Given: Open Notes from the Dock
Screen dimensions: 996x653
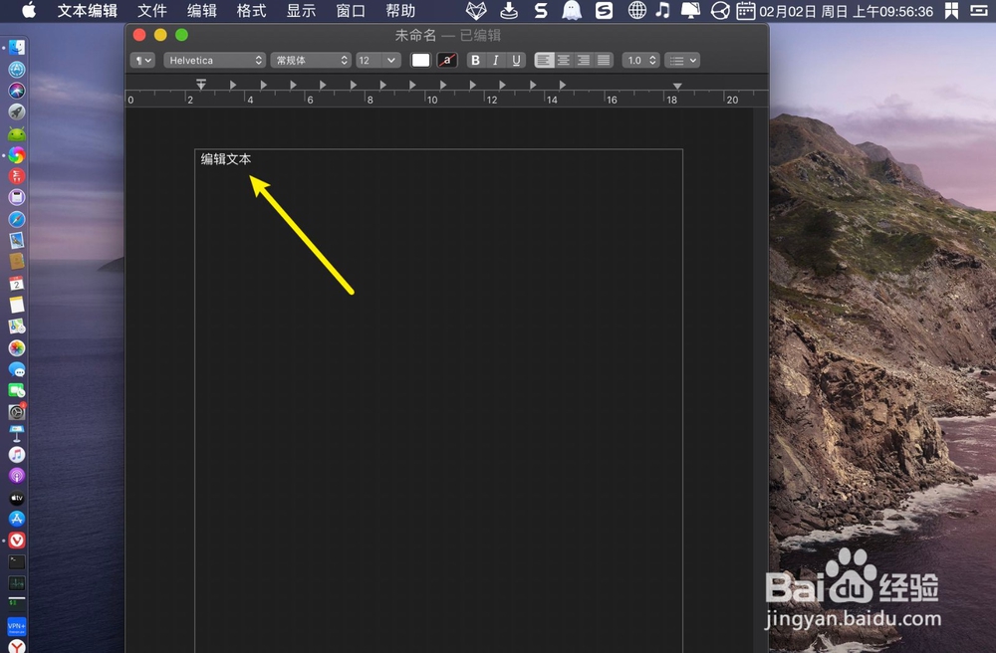Looking at the screenshot, I should (17, 306).
